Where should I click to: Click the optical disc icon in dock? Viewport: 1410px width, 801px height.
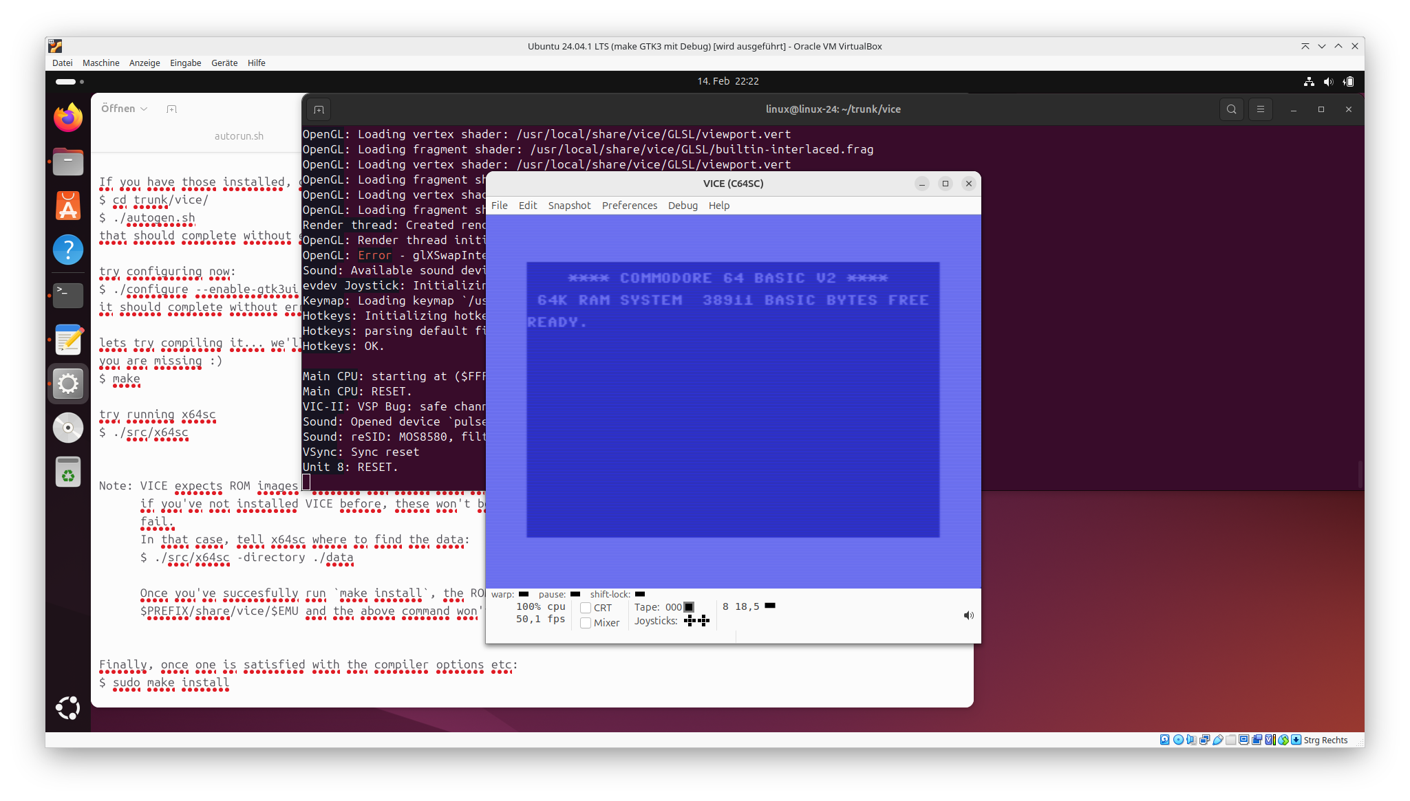[68, 428]
